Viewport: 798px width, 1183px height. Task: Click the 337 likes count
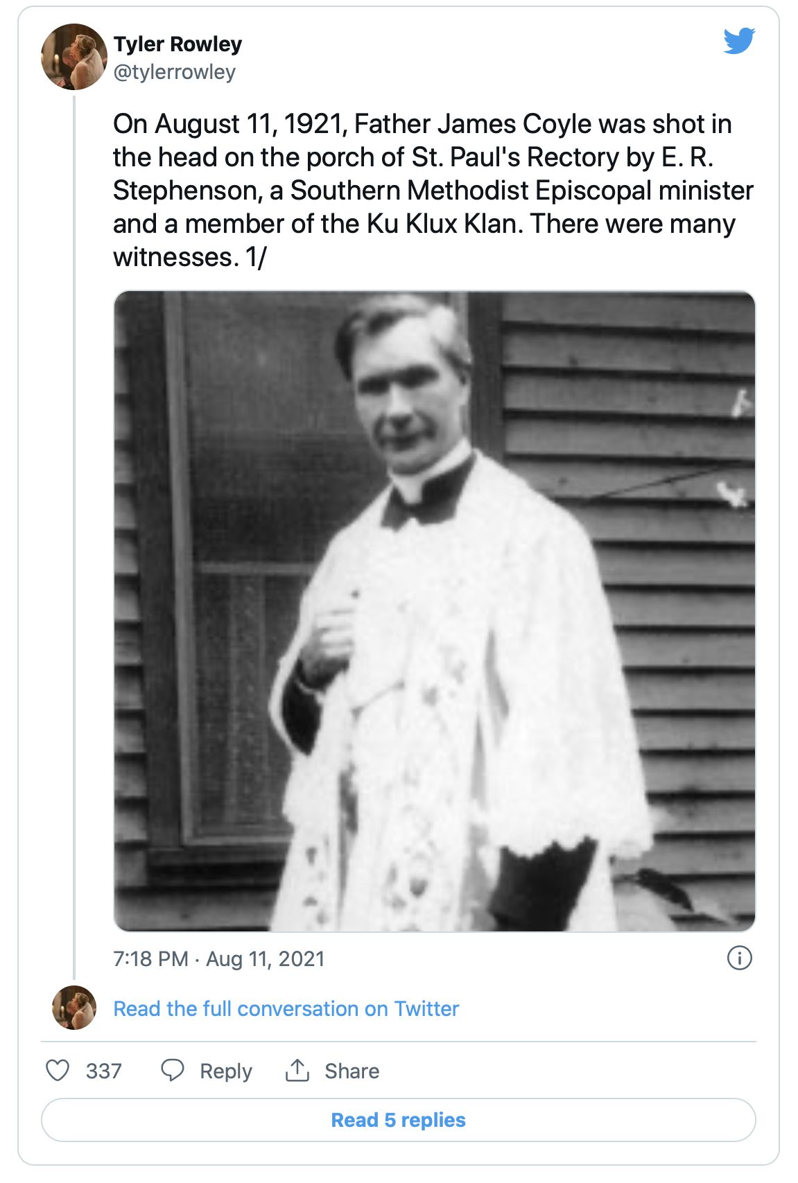(103, 1071)
